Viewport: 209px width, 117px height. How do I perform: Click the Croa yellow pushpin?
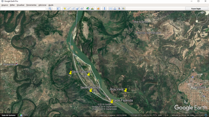click(x=88, y=74)
